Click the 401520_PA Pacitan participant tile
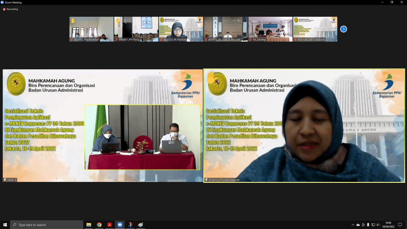 pos(181,29)
